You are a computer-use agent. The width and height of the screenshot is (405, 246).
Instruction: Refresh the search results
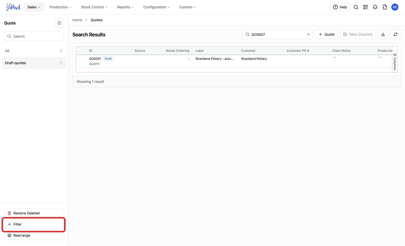click(396, 34)
